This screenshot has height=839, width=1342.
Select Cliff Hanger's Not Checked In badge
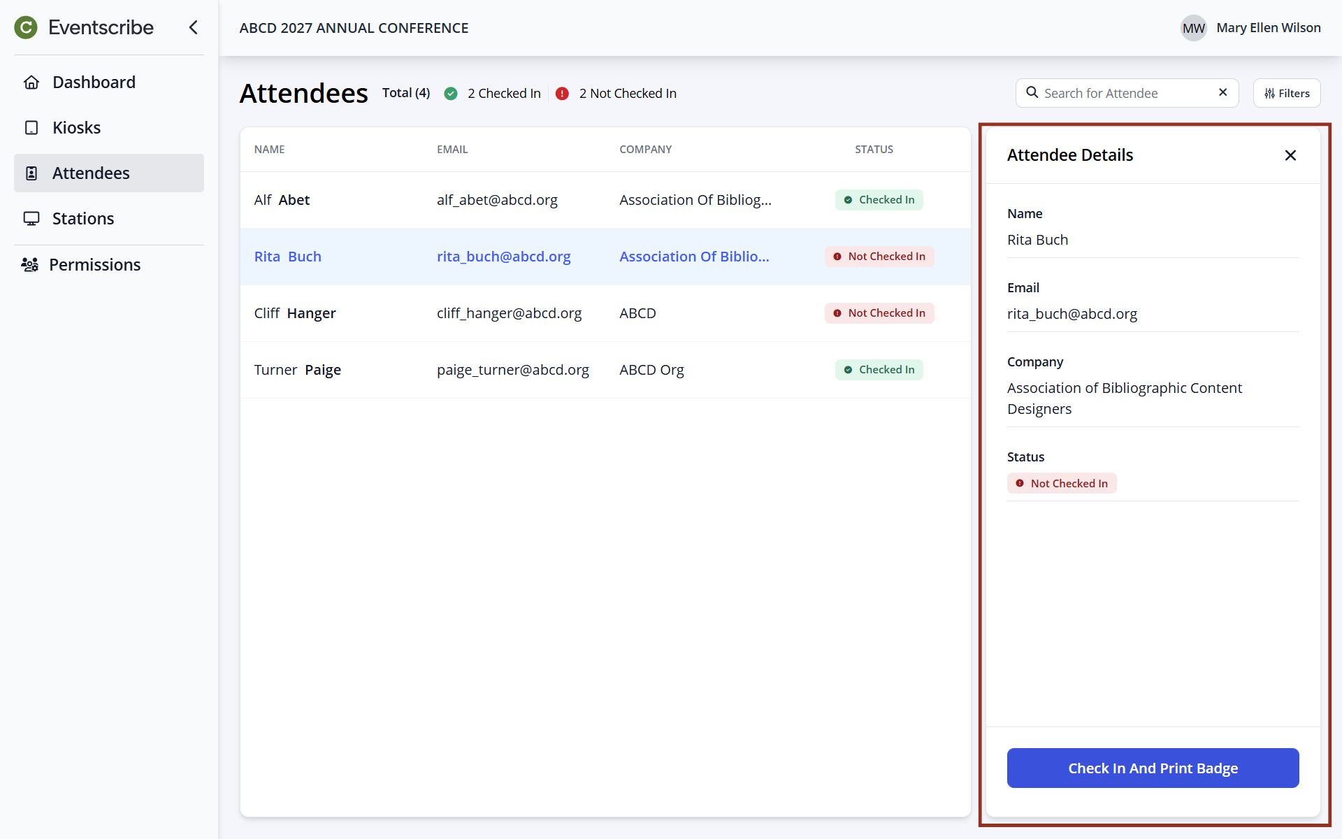point(879,313)
